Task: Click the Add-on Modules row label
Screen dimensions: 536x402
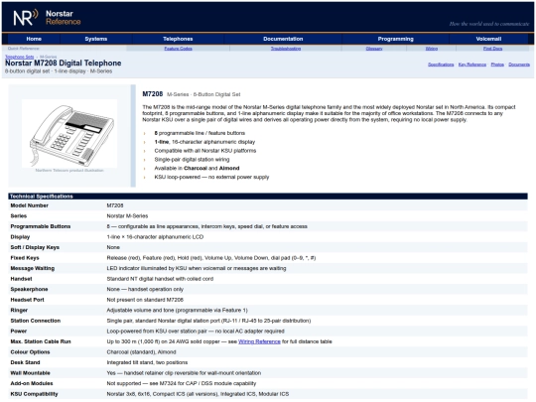Action: [x=32, y=383]
